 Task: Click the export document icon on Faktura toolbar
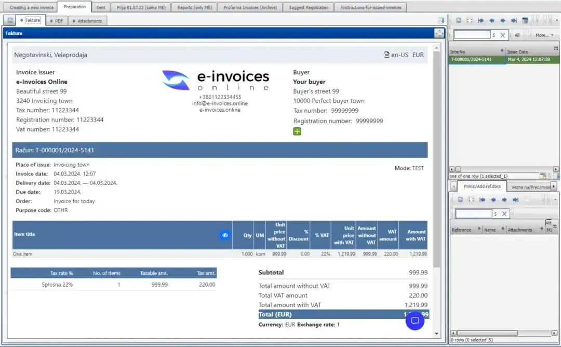pos(442,19)
